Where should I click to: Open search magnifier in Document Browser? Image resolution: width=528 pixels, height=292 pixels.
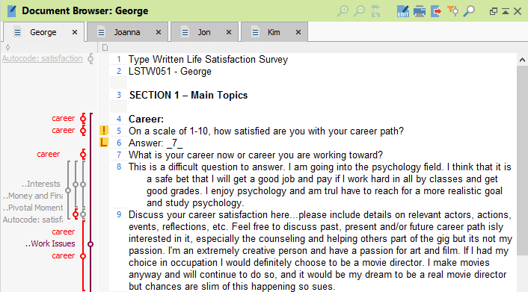pos(469,10)
